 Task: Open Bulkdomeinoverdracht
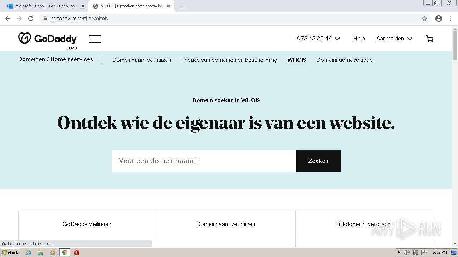(x=364, y=224)
